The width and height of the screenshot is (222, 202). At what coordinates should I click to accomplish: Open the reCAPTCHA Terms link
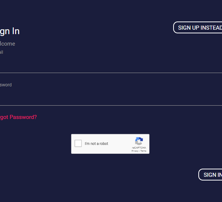[x=143, y=151]
